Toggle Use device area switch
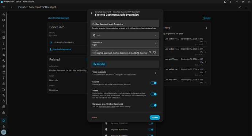 pos(153,105)
